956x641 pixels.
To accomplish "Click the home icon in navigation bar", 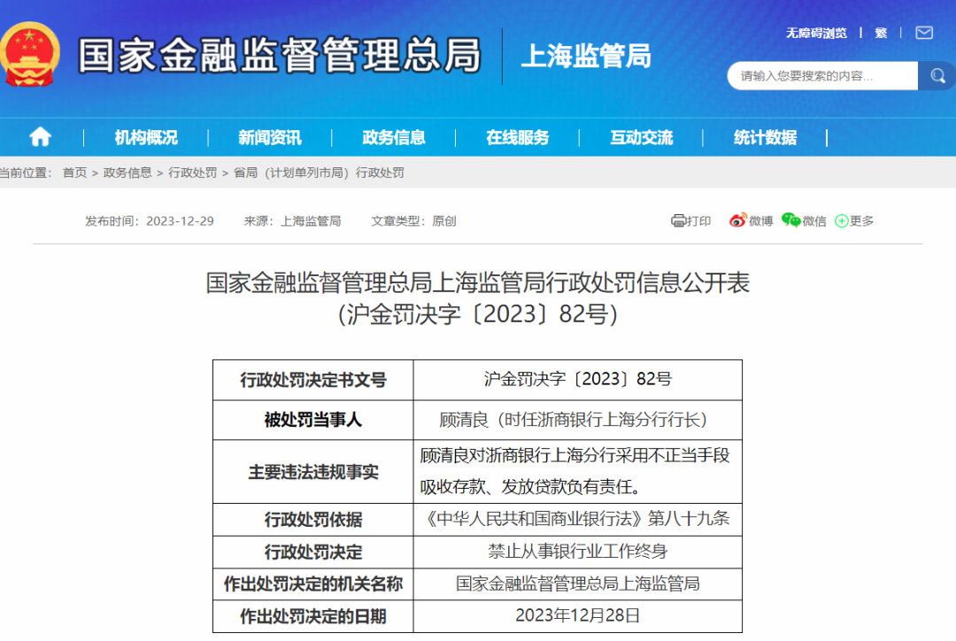I will pos(40,137).
